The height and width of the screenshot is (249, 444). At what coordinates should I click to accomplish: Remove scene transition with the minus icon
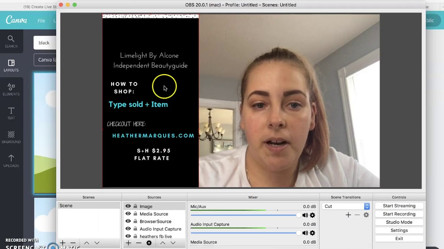tap(357, 215)
